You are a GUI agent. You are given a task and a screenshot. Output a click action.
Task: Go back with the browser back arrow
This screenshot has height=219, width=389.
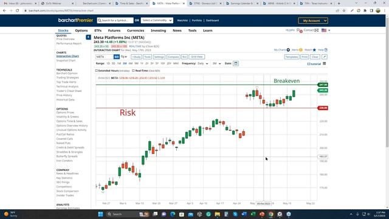point(4,11)
